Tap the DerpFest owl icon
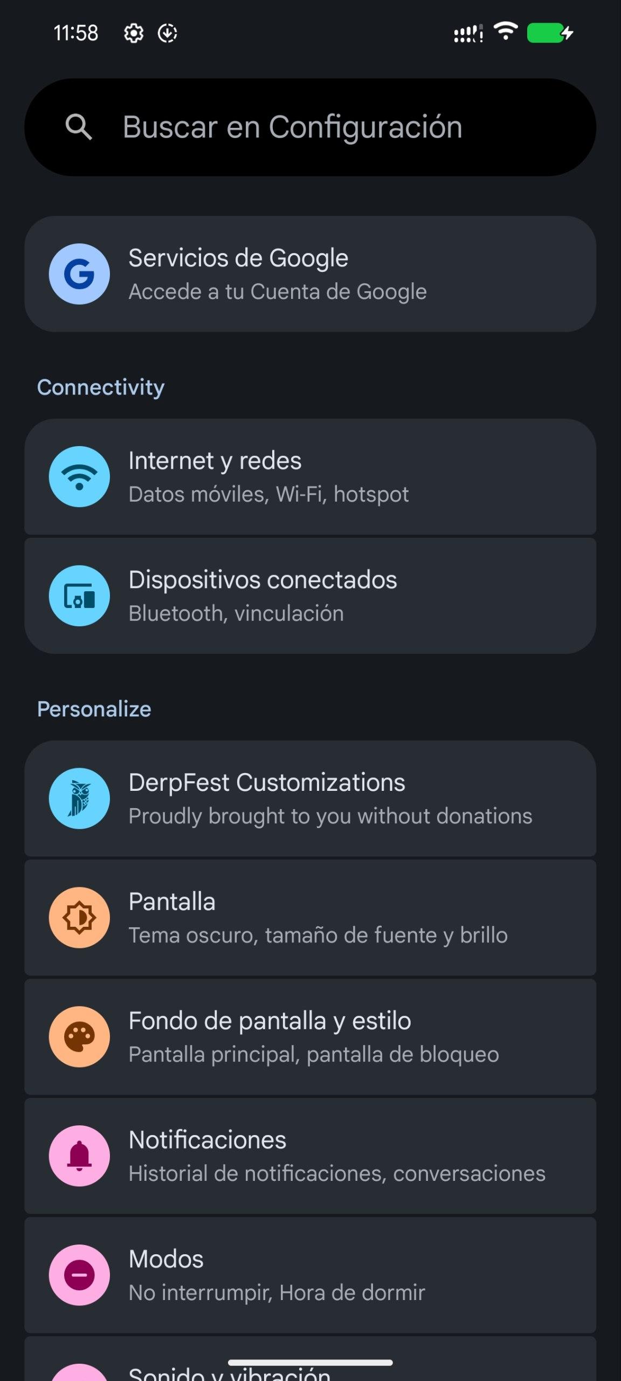Screen dimensions: 621x1381 [x=79, y=798]
